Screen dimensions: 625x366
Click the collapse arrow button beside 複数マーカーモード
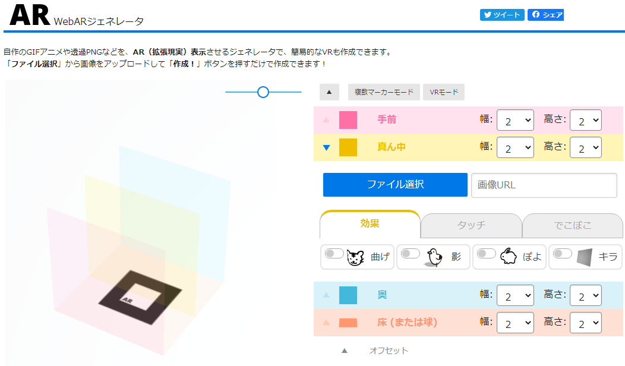coord(330,92)
